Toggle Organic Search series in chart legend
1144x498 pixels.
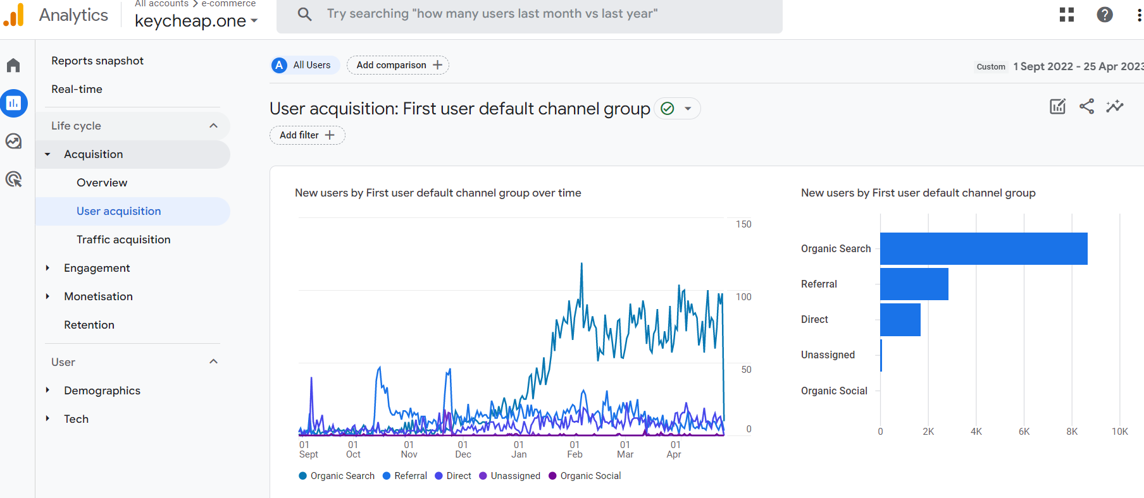point(337,476)
